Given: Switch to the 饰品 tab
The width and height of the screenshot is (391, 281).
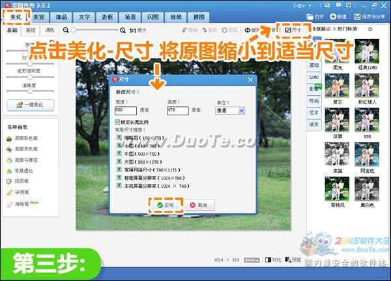Looking at the screenshot, I should (x=61, y=17).
